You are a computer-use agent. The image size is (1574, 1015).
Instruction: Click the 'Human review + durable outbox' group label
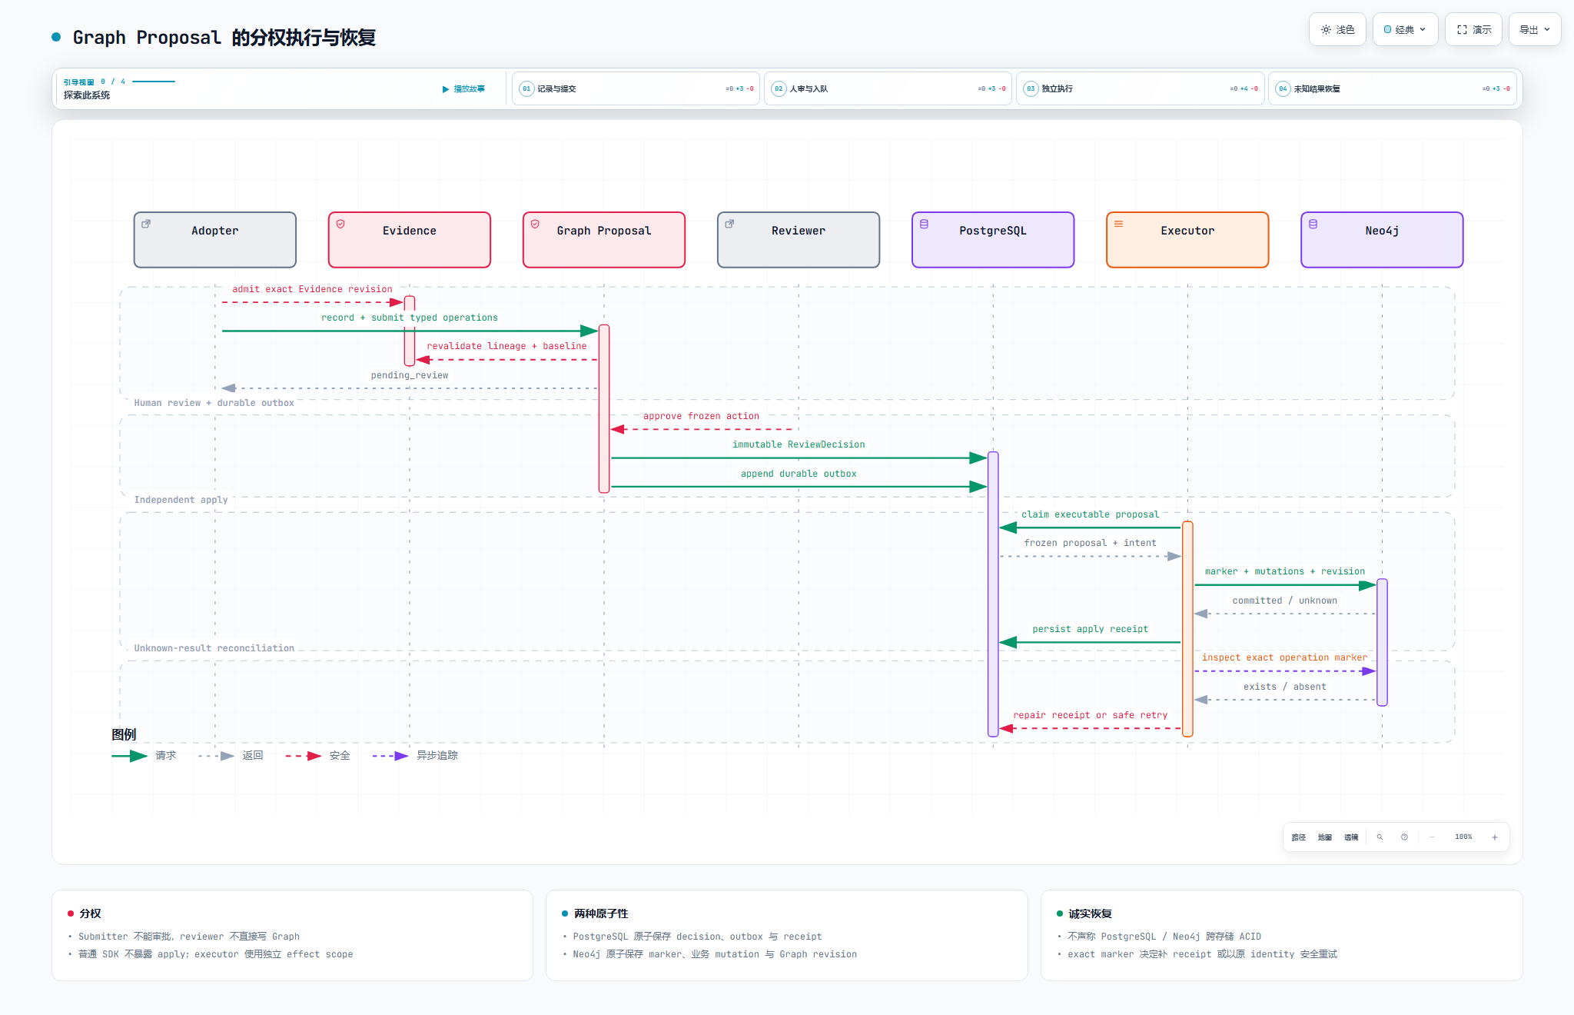pos(214,404)
